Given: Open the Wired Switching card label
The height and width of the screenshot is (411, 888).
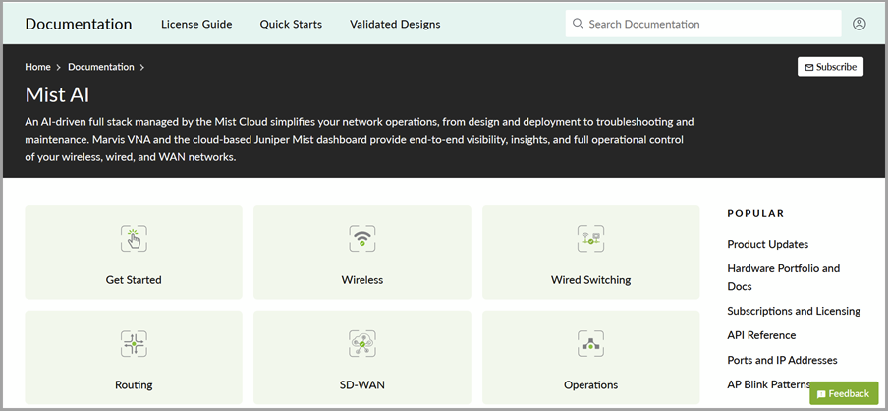Looking at the screenshot, I should click(590, 280).
